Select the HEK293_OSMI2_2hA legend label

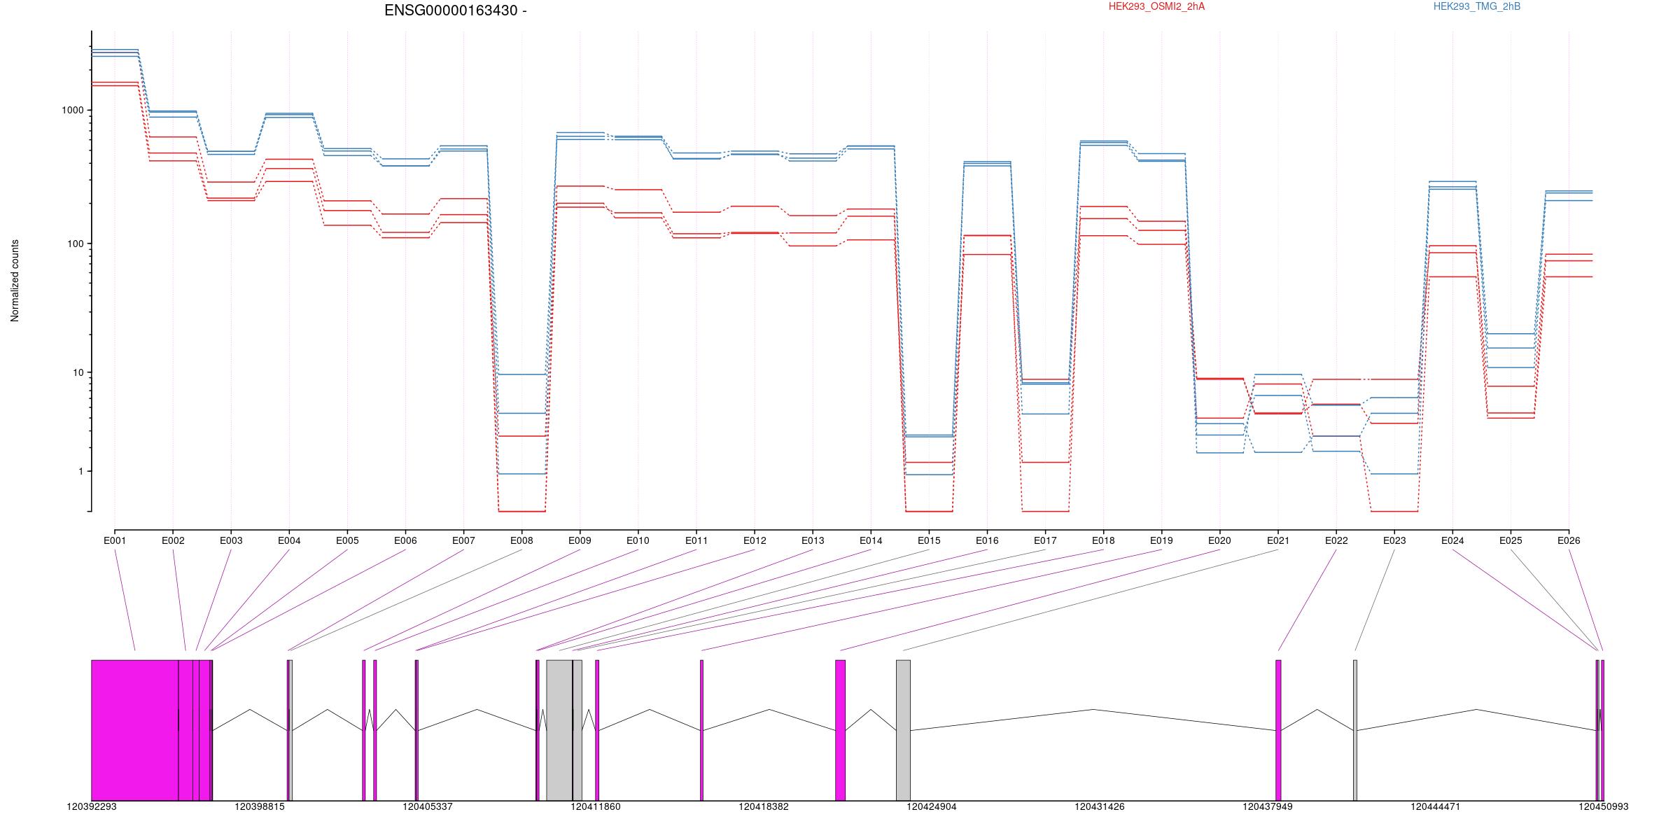[x=1156, y=6]
